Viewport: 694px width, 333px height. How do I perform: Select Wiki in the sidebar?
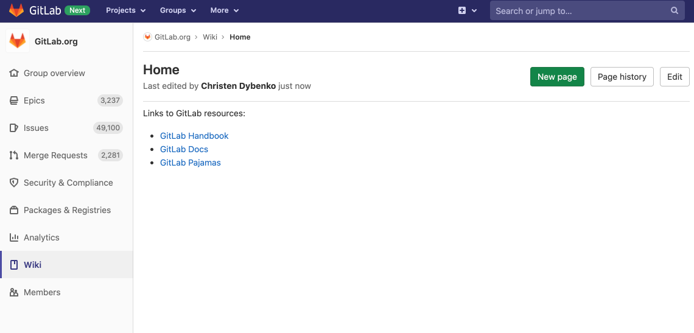tap(33, 265)
